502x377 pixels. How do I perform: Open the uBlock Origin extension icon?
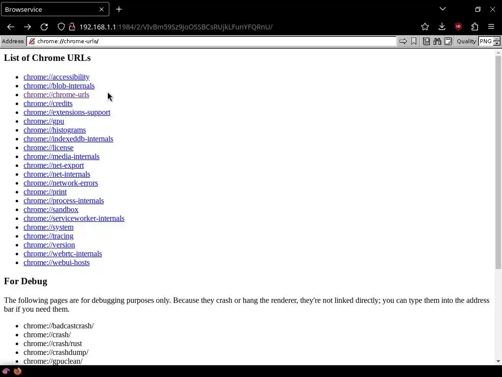click(458, 27)
